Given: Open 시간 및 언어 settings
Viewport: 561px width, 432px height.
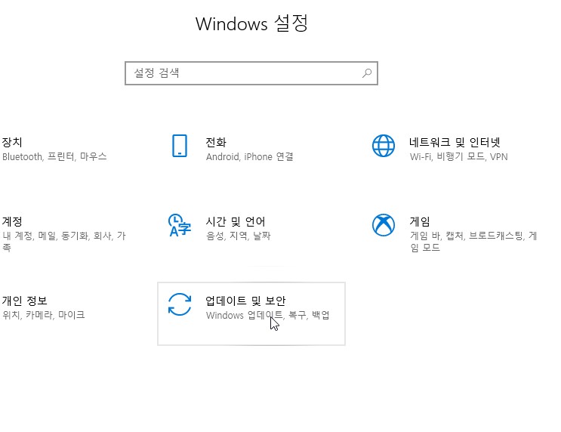Looking at the screenshot, I should click(x=235, y=221).
